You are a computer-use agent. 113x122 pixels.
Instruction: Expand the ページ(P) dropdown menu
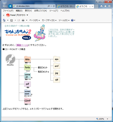[x=34, y=20]
